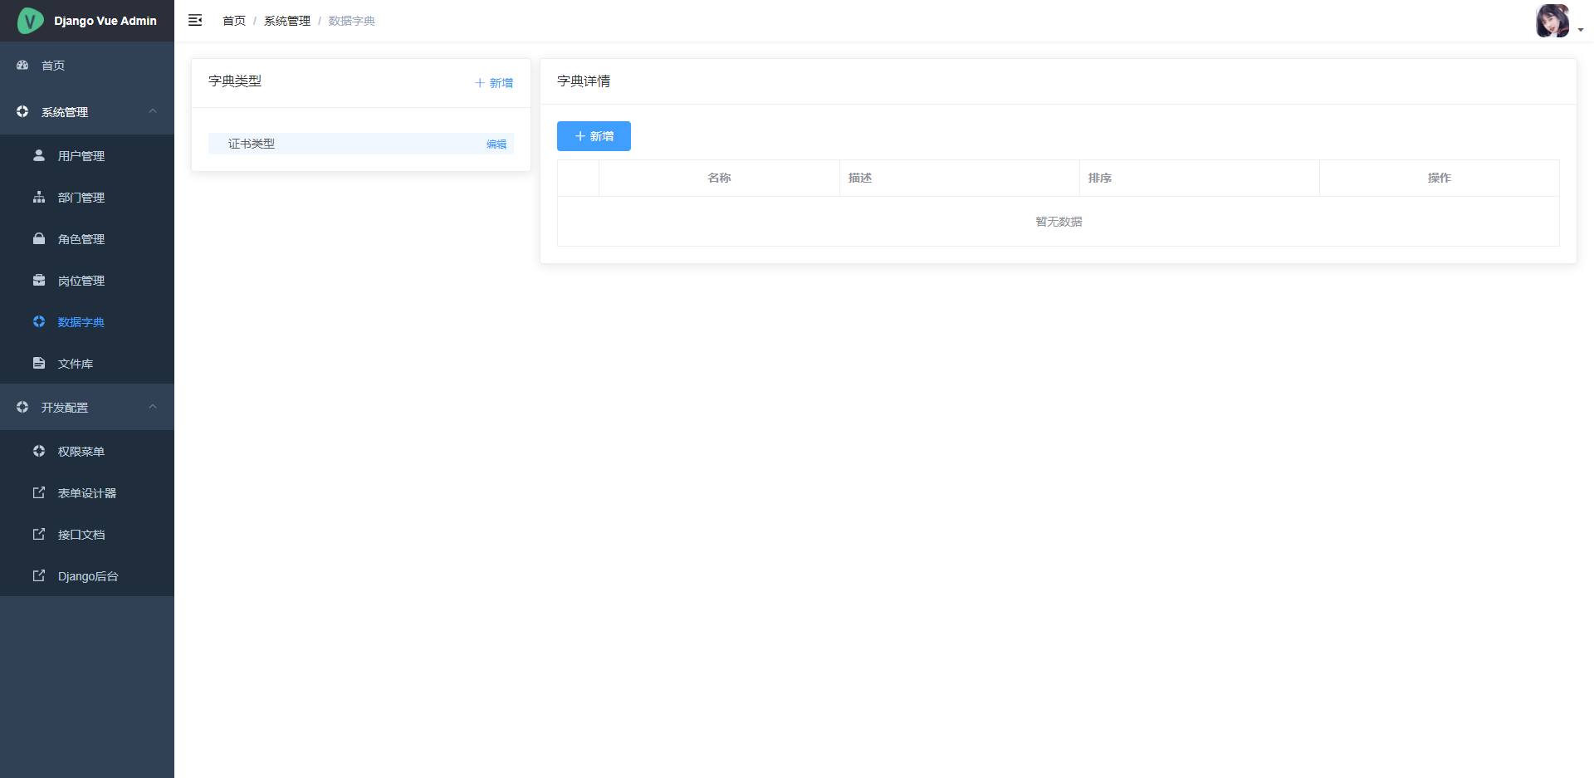Click the external link icon for 表单设计器
1594x778 pixels.
click(x=39, y=492)
